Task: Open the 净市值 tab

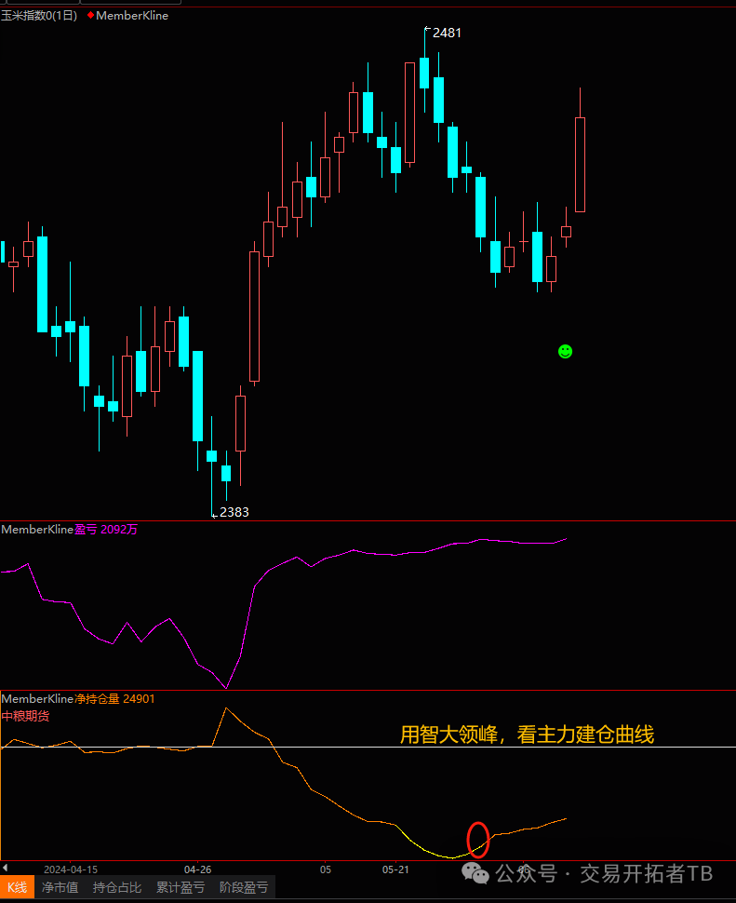Action: [x=60, y=887]
